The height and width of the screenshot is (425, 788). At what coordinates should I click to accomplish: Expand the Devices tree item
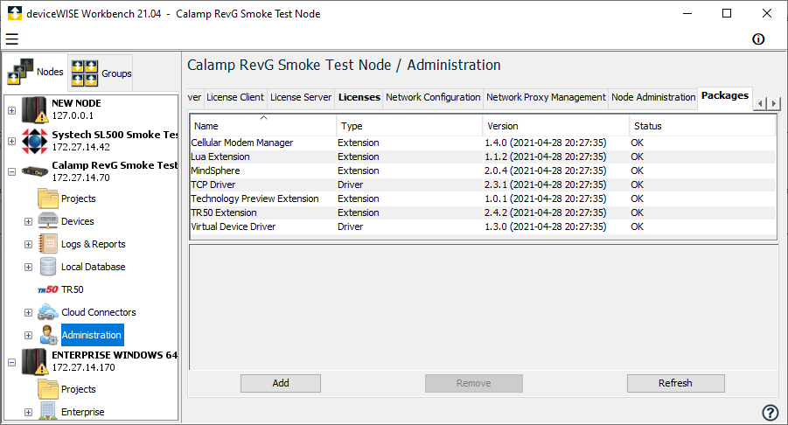tap(29, 221)
